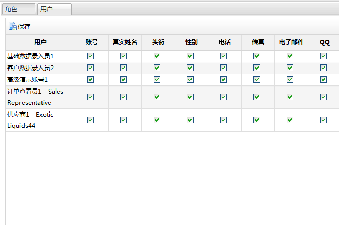The width and height of the screenshot is (339, 225).
Task: Uncheck 传真 for 基础数据录入员1
Action: (257, 56)
